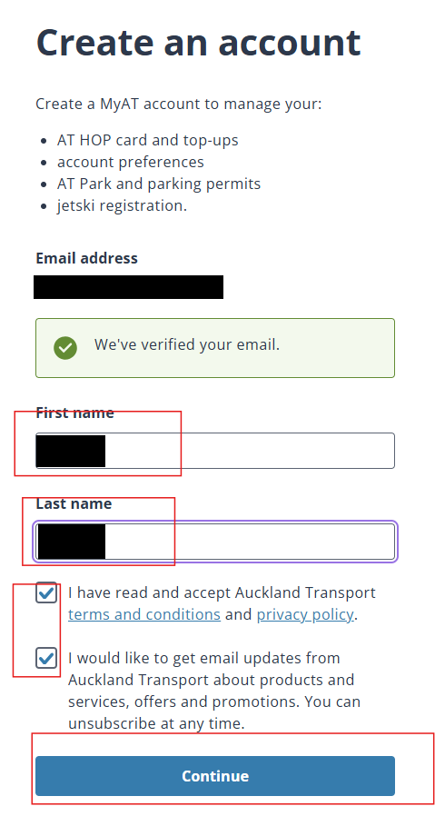
Task: Focus the First name text field
Action: pyautogui.click(x=215, y=451)
